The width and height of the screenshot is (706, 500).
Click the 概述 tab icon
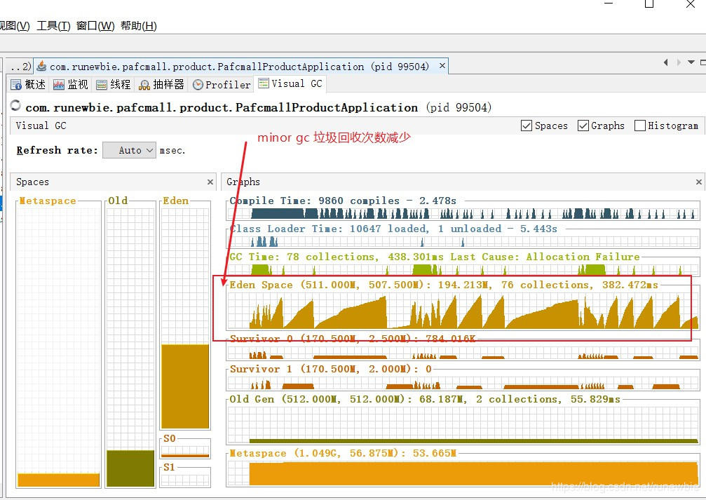tap(16, 85)
